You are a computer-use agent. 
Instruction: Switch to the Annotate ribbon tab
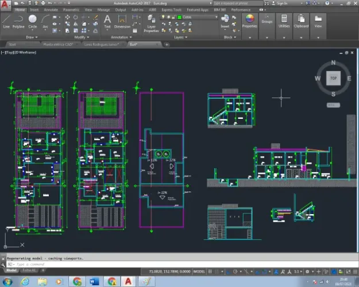pos(51,10)
